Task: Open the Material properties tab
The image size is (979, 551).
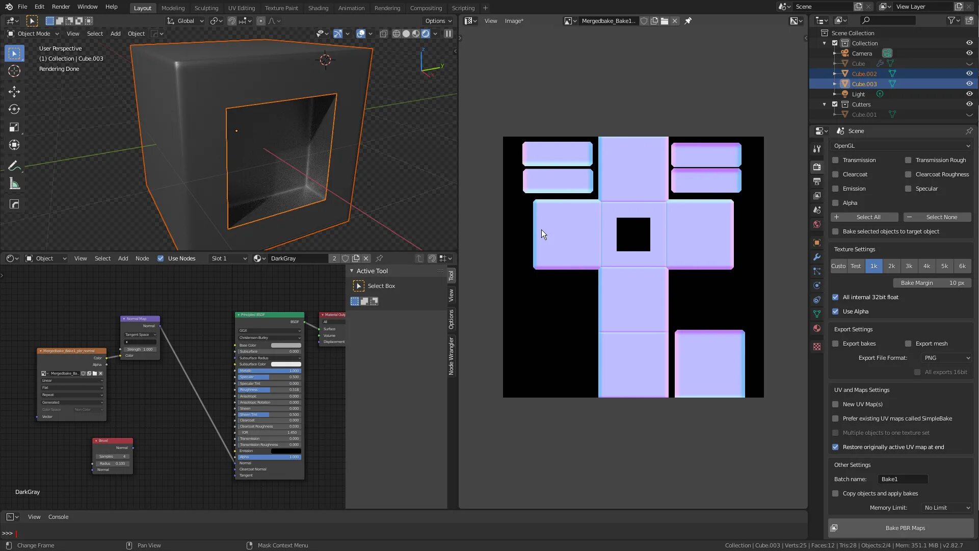Action: pos(817,328)
